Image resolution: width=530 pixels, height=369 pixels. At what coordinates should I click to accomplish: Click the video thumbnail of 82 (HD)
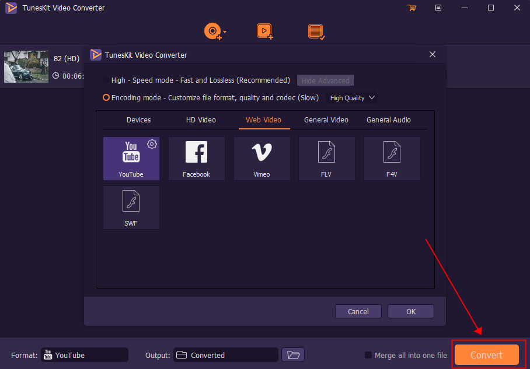point(26,66)
